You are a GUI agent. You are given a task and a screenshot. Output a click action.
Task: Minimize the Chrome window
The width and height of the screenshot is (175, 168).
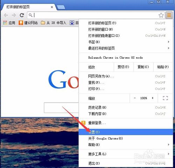pyautogui.click(x=152, y=2)
